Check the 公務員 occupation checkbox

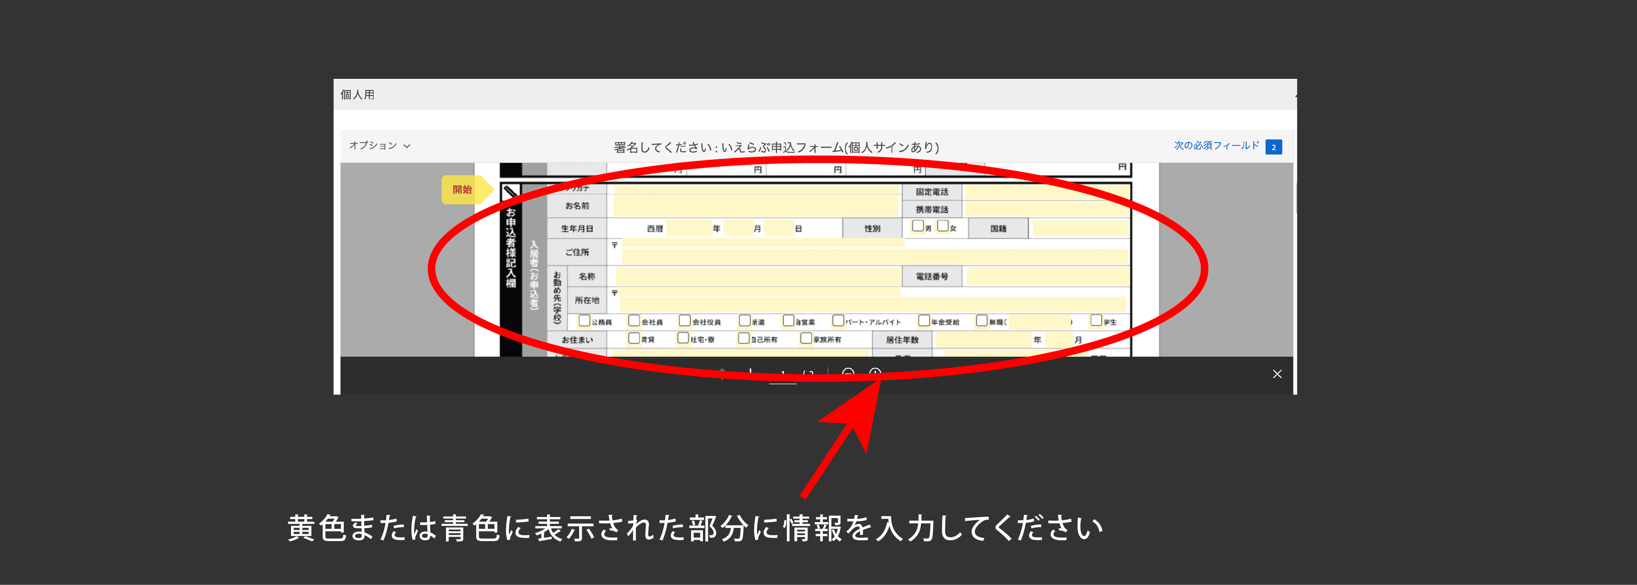584,321
